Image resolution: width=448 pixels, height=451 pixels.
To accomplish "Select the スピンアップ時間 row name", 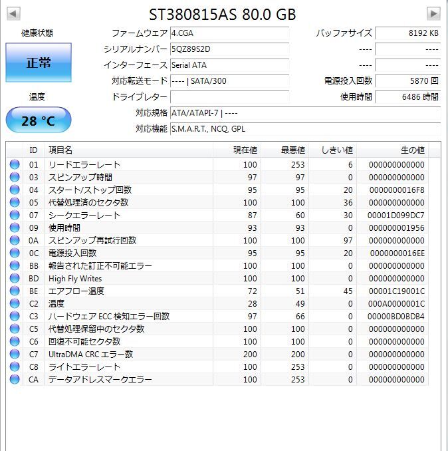I will (80, 177).
